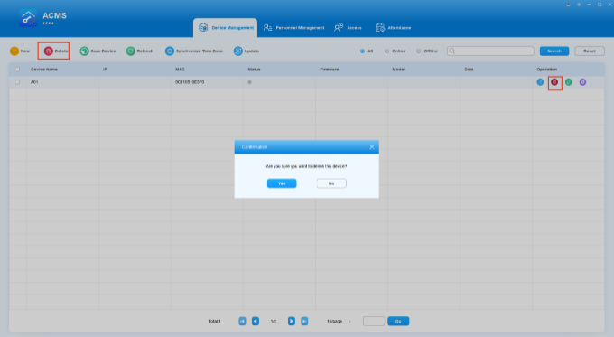Open the items per page dropdown
This screenshot has height=337, width=614.
339,321
